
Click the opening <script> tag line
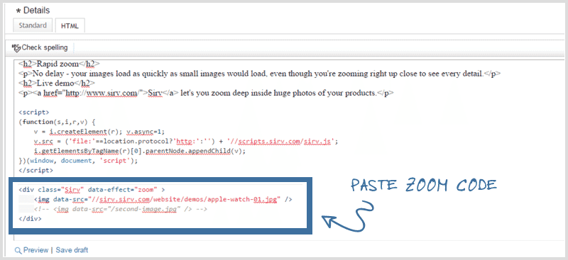pyautogui.click(x=33, y=112)
